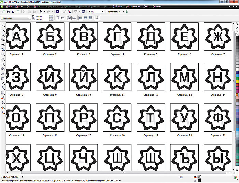Select the Rectangle tool
239x183 pixels.
pos(3,54)
